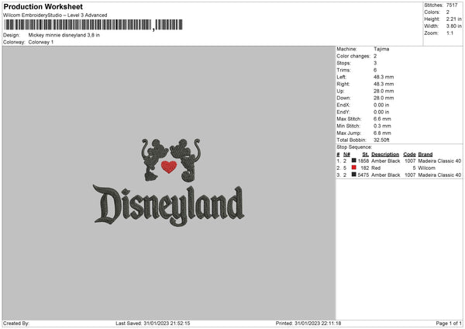Select the EndY value '0.00 in'
The width and height of the screenshot is (465, 329).
pos(381,113)
